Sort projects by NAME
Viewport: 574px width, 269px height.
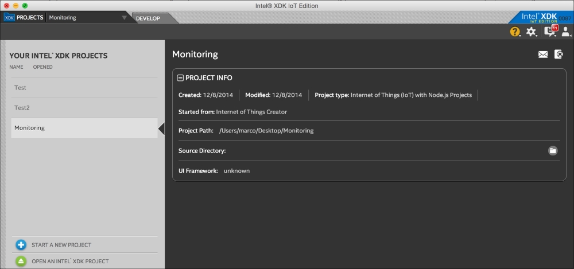pyautogui.click(x=16, y=67)
